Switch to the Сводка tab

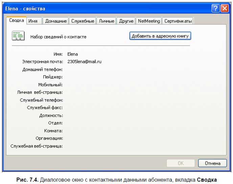16,21
